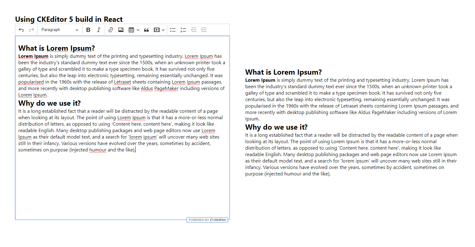Screen dimensions: 475x247
Task: Click the underlined word 'humour' in the editor
Action: click(x=98, y=150)
